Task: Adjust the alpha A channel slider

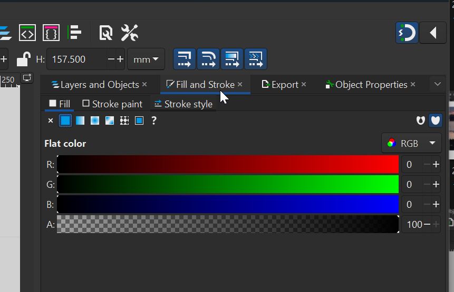Action: [x=228, y=224]
